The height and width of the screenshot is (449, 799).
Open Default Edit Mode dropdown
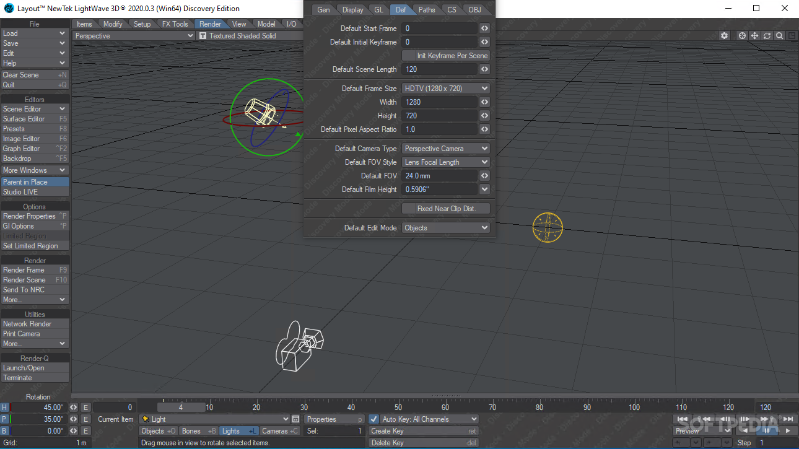(446, 228)
